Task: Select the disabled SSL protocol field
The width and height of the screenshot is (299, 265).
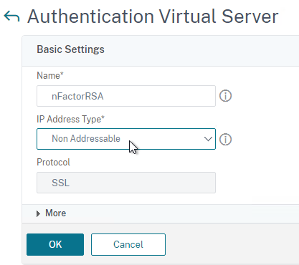Action: (x=126, y=183)
